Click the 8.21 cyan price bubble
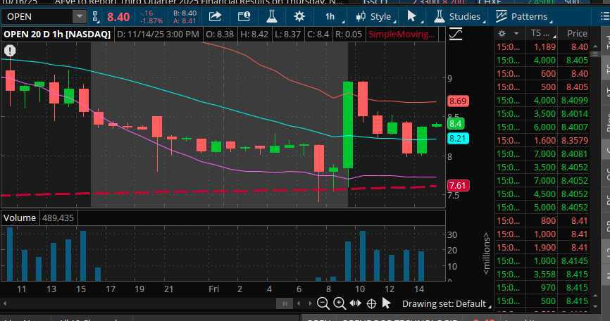This screenshot has height=321, width=610. click(458, 139)
